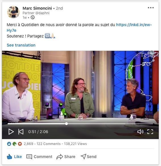Mute the video with speaker icon

(x=140, y=132)
